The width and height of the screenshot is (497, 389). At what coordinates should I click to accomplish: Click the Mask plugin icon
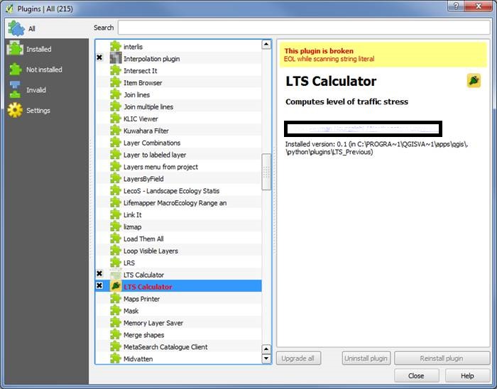coord(115,311)
